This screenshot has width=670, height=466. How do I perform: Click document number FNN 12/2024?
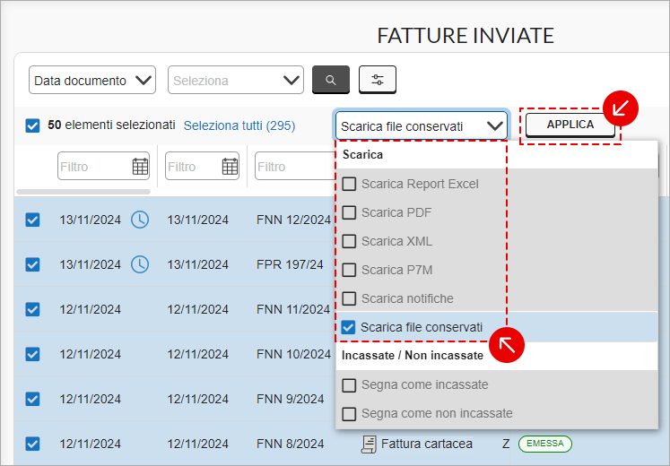pyautogui.click(x=293, y=220)
